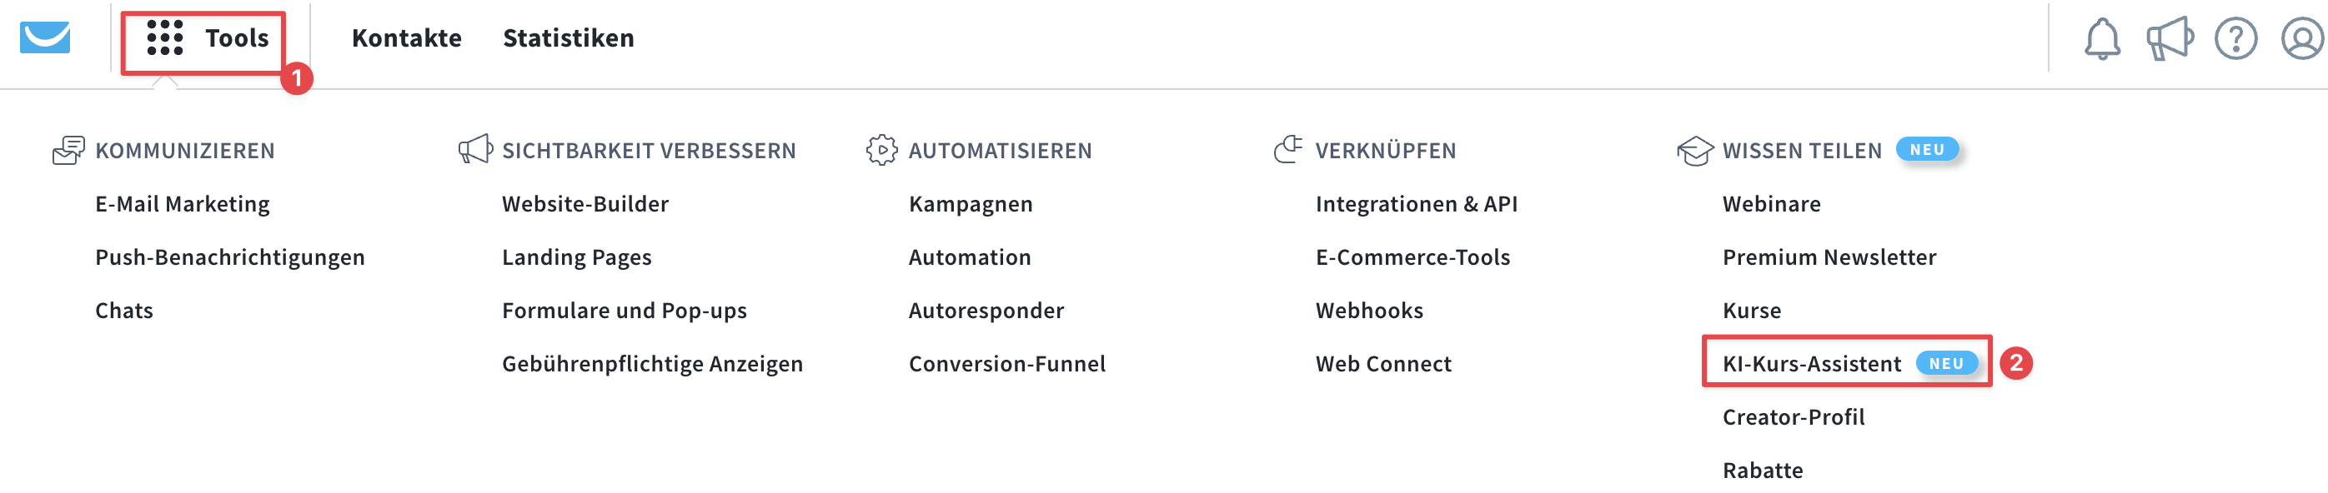The image size is (2328, 493).
Task: Open Push-Benachrichtigungen
Action: pos(230,256)
